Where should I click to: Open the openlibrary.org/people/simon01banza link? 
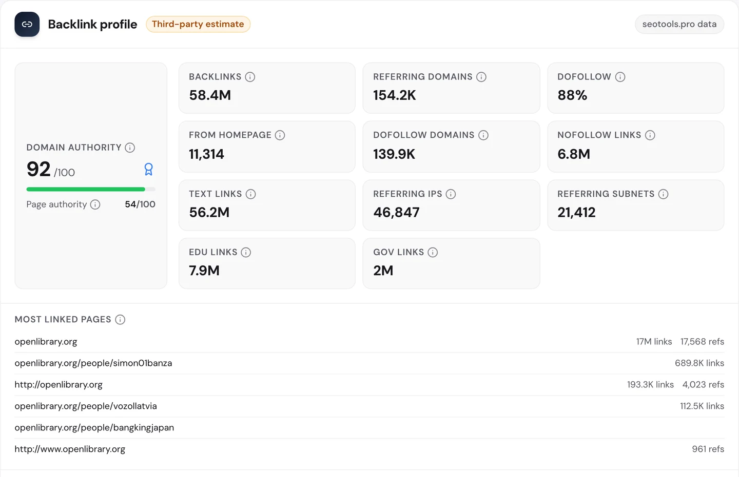pyautogui.click(x=93, y=363)
